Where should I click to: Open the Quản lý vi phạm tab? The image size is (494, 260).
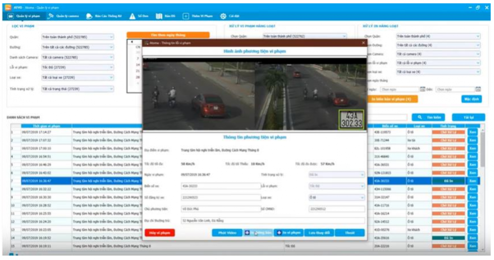coord(24,16)
